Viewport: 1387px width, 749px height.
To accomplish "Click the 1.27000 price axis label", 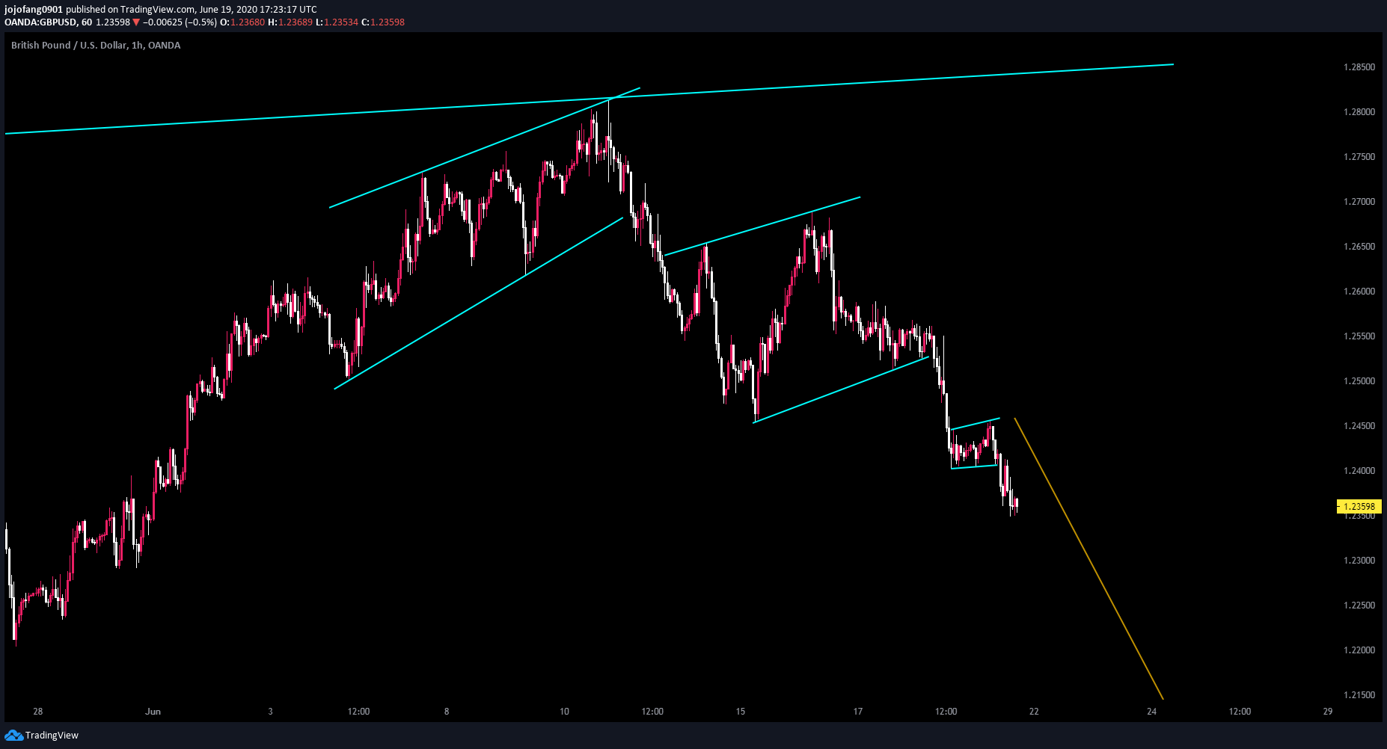I will 1359,202.
